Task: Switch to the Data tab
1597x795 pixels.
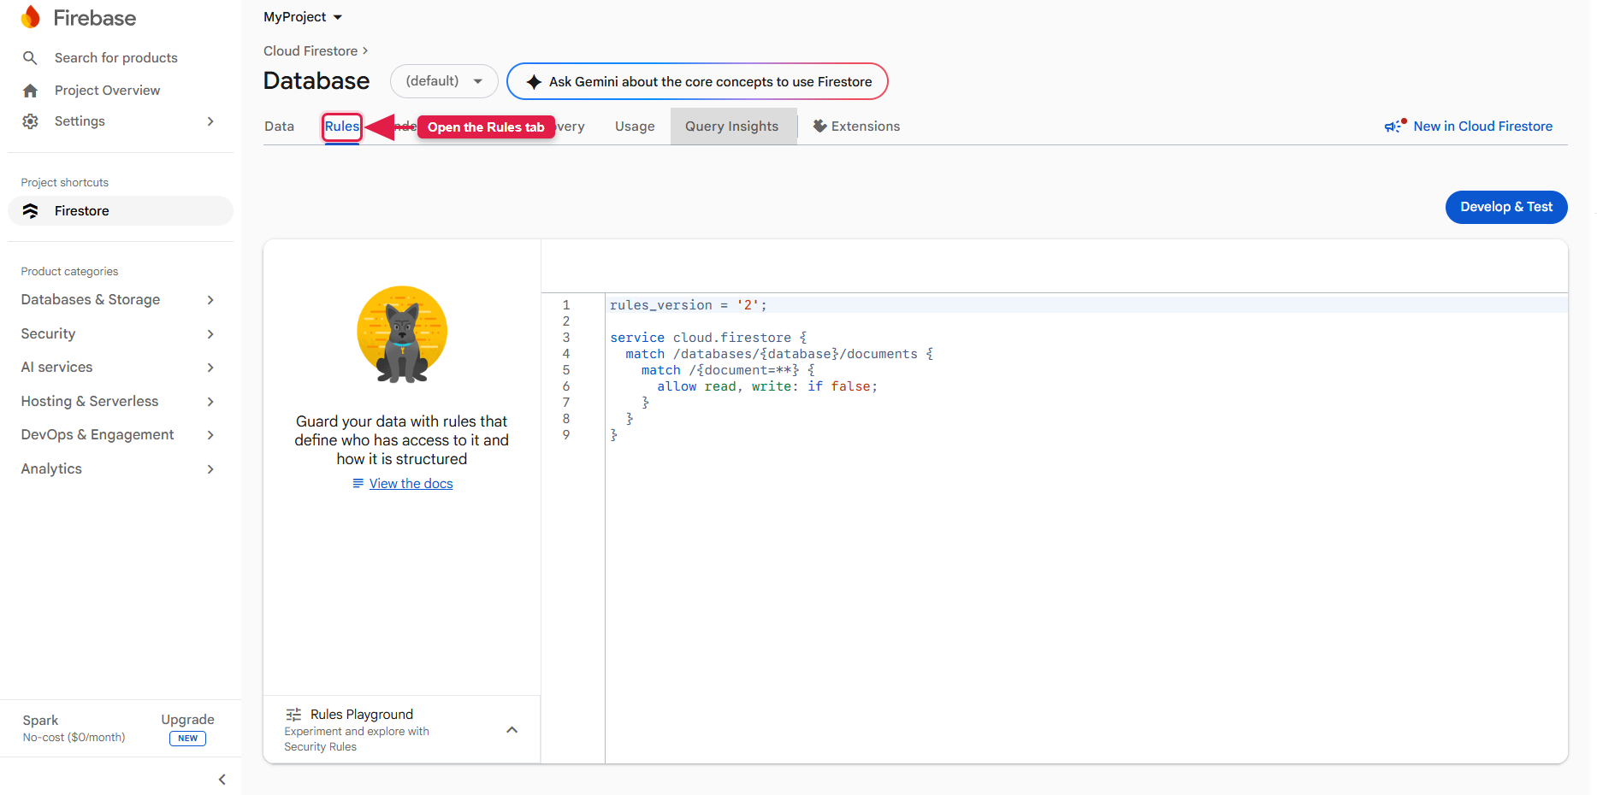Action: tap(280, 127)
